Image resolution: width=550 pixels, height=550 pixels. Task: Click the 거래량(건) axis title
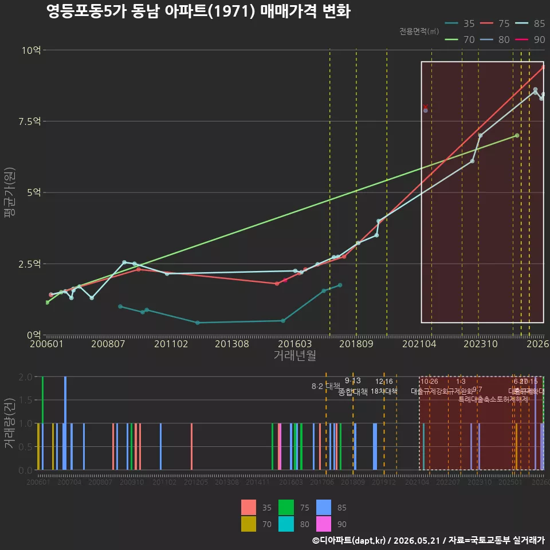(10, 423)
